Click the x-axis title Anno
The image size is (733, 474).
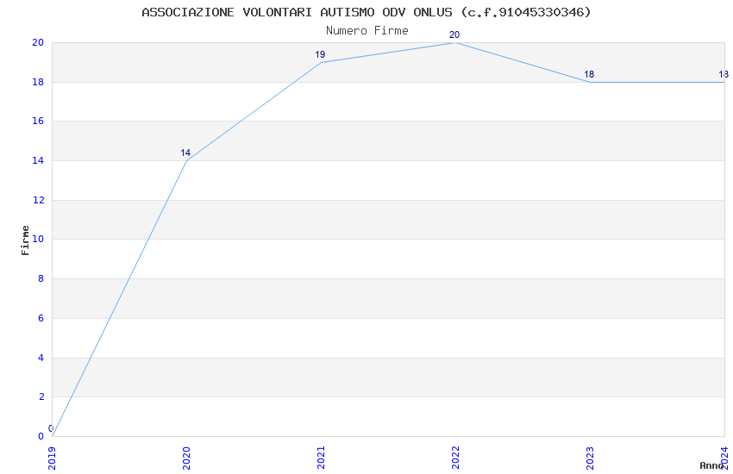pos(711,465)
